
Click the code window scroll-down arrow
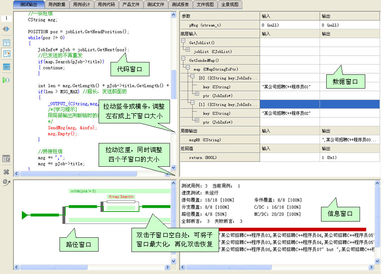173,168
